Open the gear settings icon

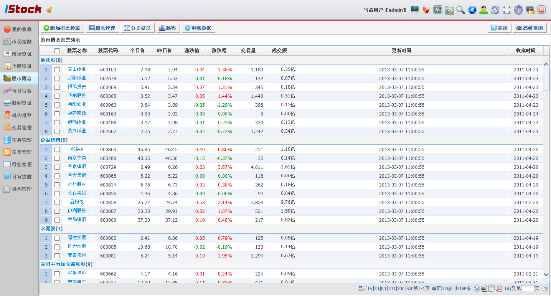tap(518, 10)
